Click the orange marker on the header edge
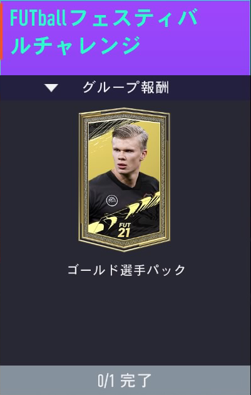 [x=1, y=31]
